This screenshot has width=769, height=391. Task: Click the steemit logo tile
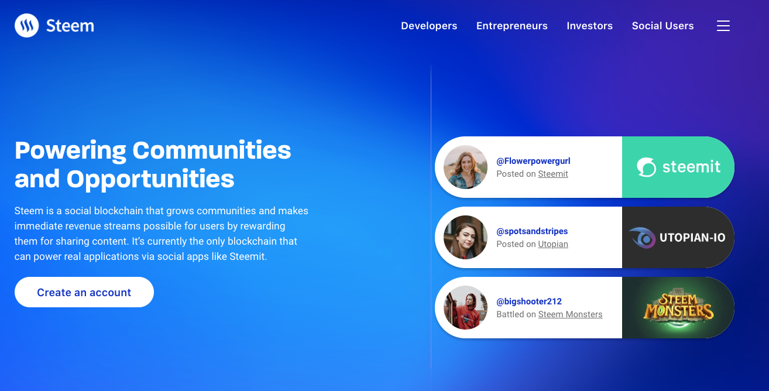pos(678,167)
